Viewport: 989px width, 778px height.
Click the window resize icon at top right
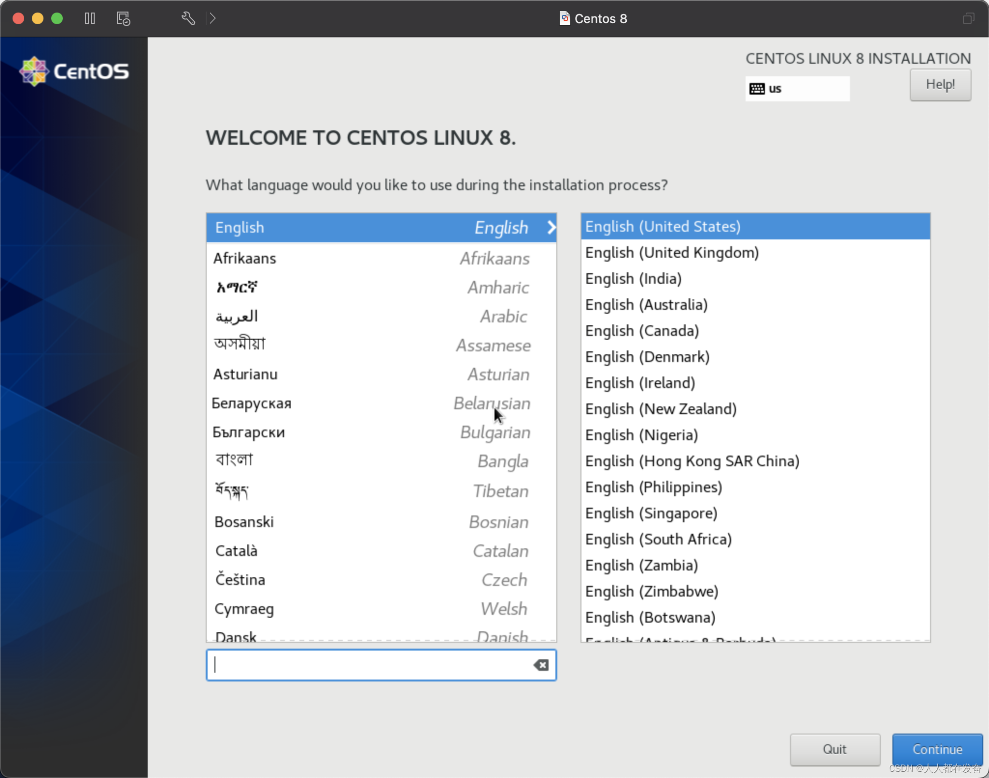(x=968, y=18)
